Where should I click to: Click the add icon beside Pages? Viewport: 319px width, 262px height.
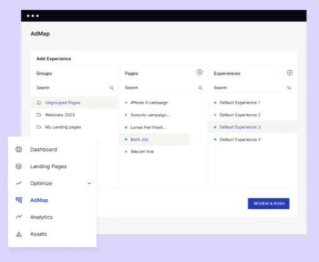point(200,72)
